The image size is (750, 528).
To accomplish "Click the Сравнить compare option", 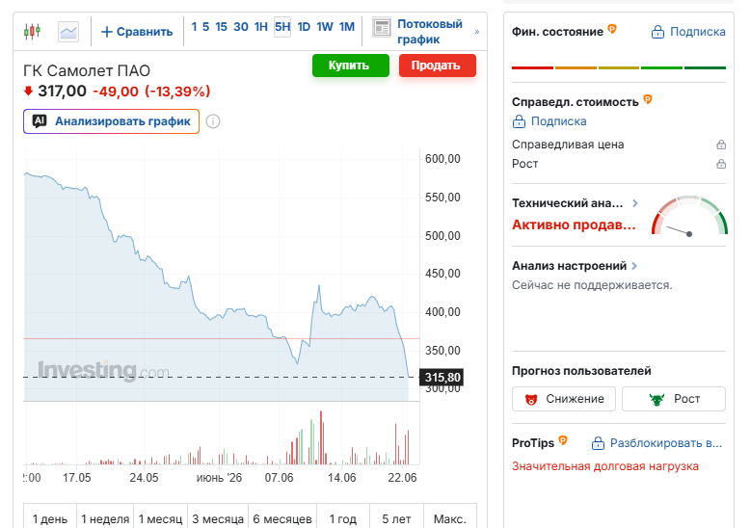I will coord(137,32).
